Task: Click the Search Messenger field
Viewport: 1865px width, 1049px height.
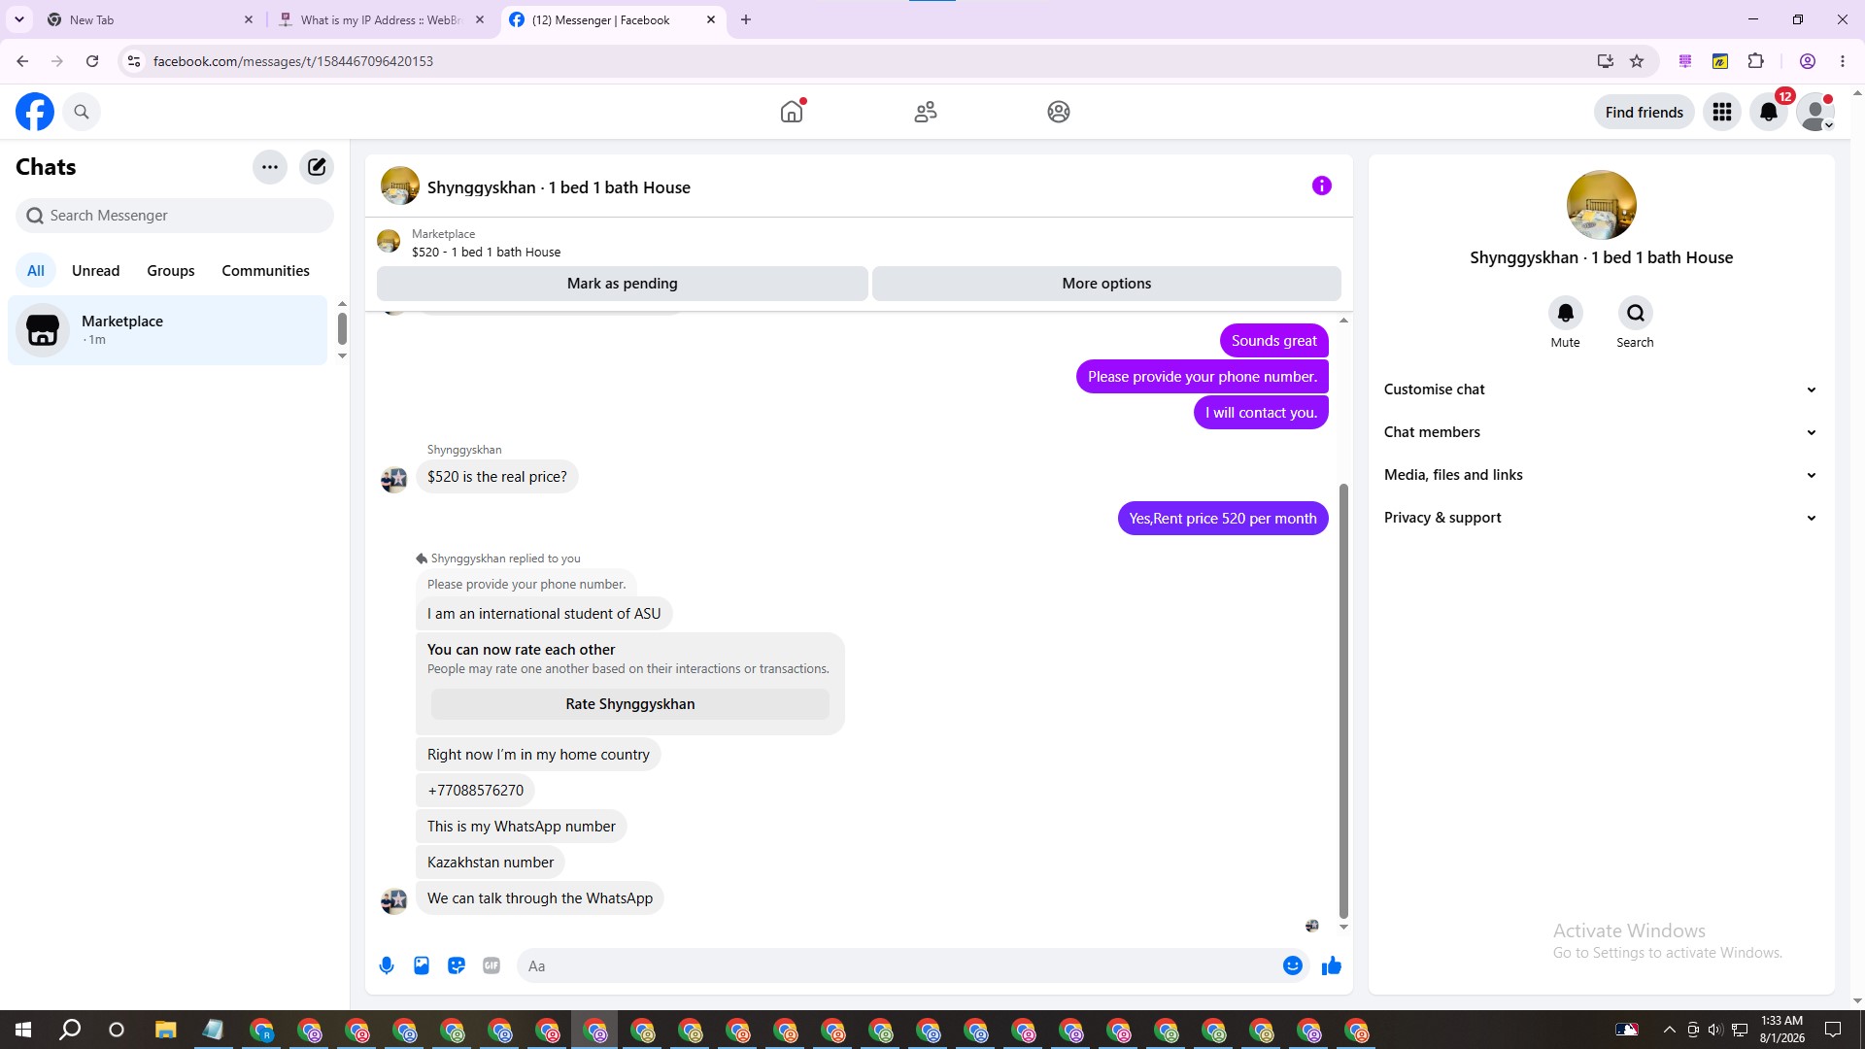Action: point(175,216)
